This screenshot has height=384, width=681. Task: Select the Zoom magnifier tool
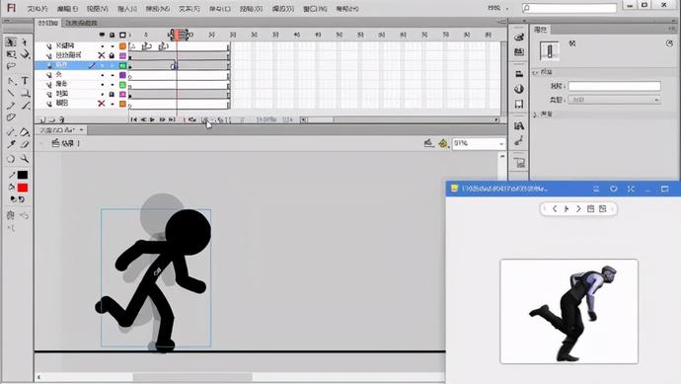pyautogui.click(x=25, y=159)
